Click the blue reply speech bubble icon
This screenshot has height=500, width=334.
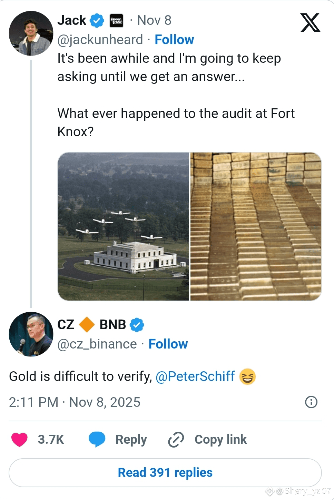point(97,439)
